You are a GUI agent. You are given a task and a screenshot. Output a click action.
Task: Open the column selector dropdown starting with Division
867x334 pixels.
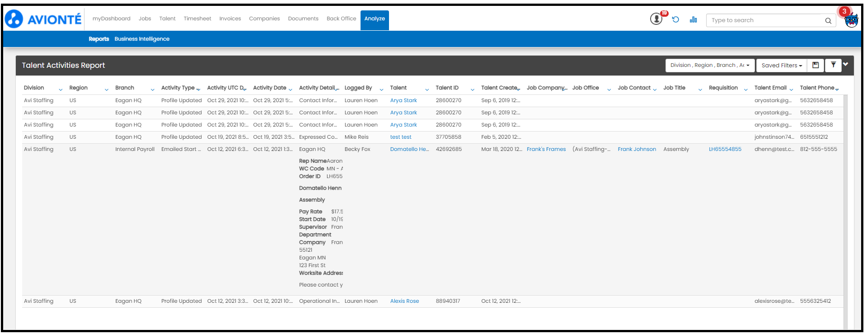(709, 66)
